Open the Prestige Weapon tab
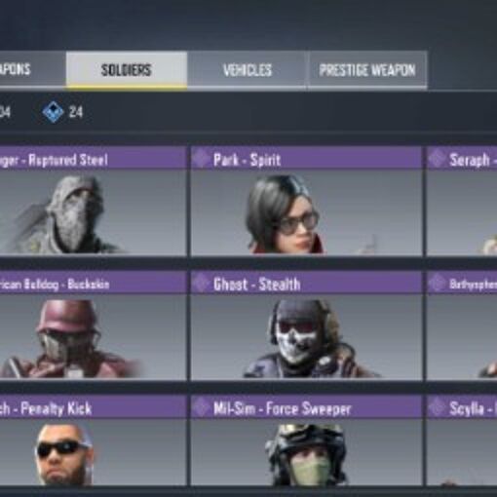This screenshot has height=497, width=497. [367, 70]
